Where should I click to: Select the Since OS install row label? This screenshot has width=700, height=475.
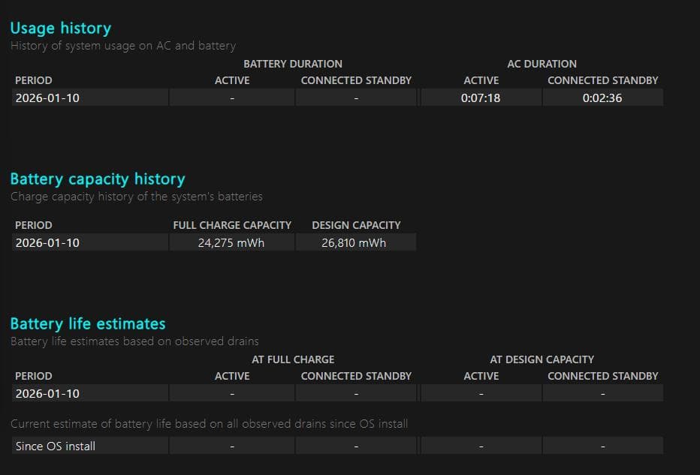pos(56,446)
